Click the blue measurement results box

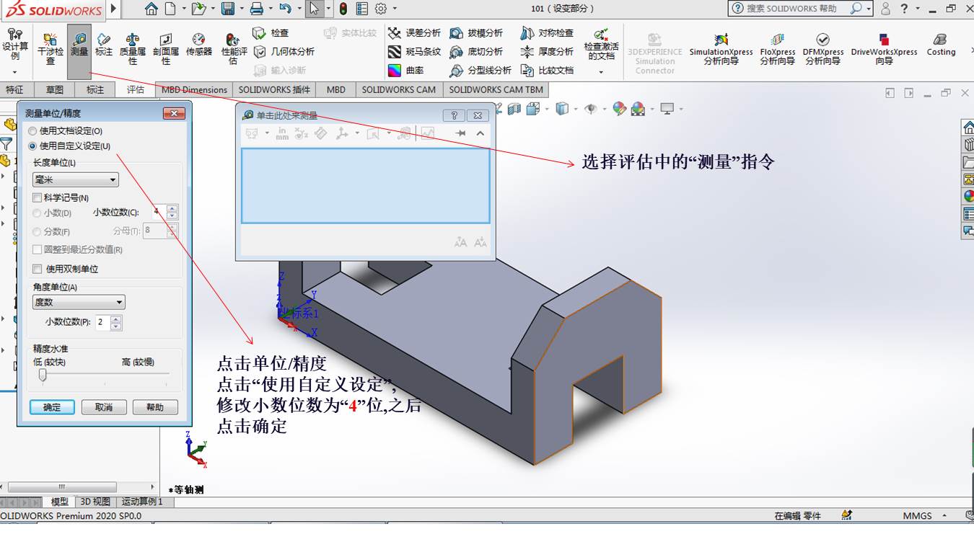(x=366, y=186)
